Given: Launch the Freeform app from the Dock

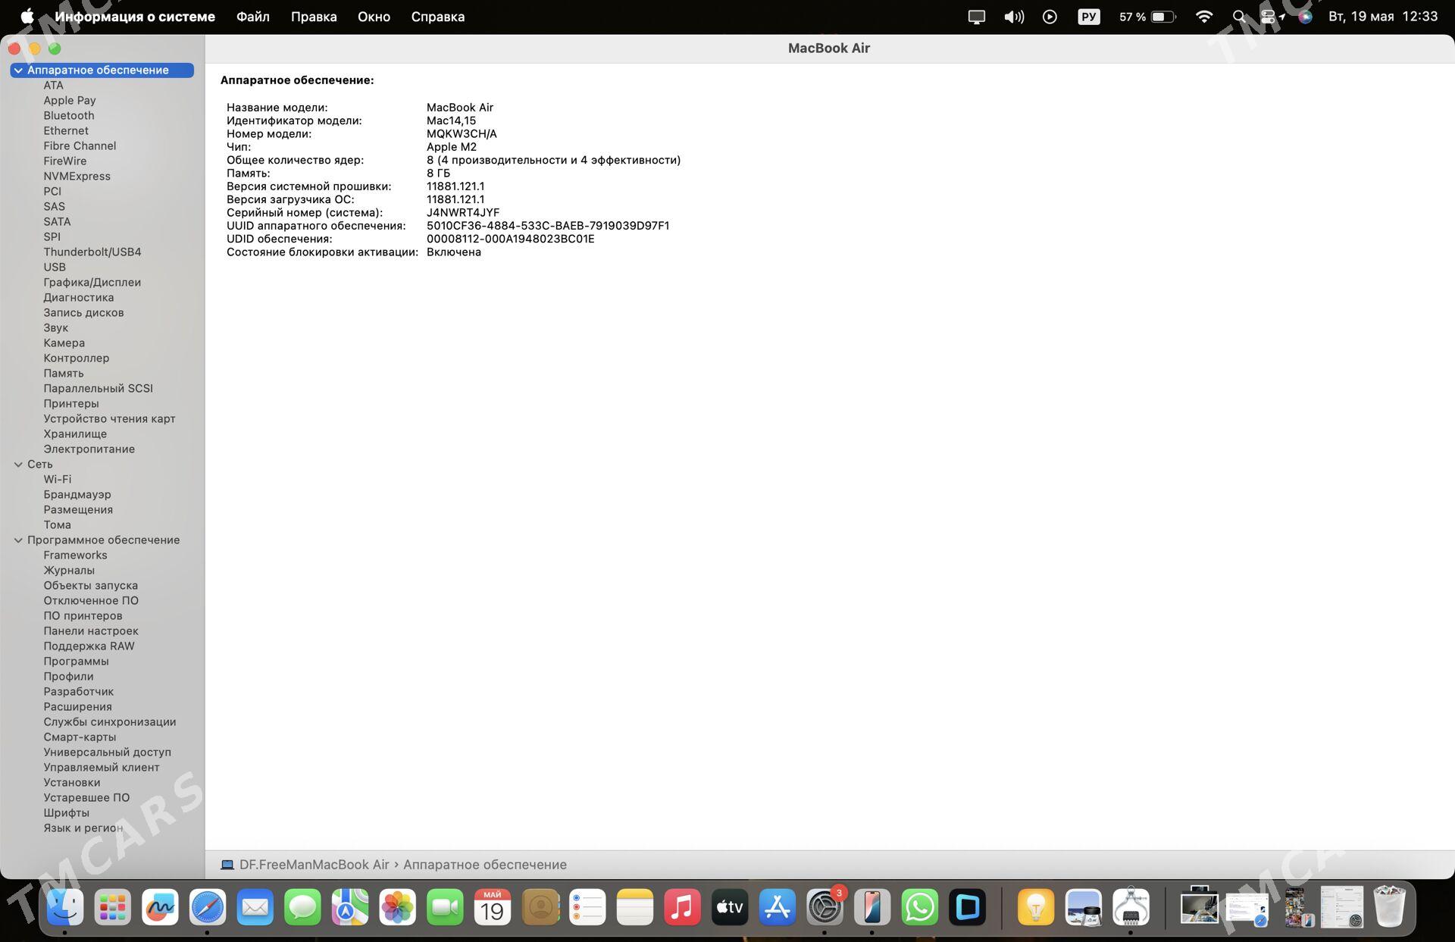Looking at the screenshot, I should pos(160,906).
